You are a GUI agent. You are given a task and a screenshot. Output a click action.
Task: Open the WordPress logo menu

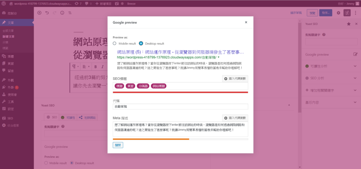click(x=4, y=4)
